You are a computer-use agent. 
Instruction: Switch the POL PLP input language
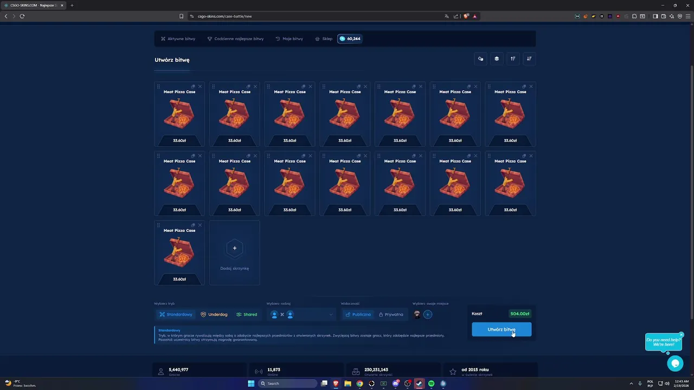[x=650, y=383]
